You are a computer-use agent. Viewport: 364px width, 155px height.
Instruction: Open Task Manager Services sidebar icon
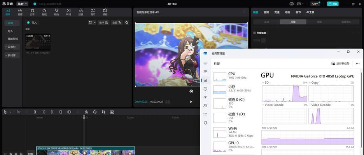(205, 122)
